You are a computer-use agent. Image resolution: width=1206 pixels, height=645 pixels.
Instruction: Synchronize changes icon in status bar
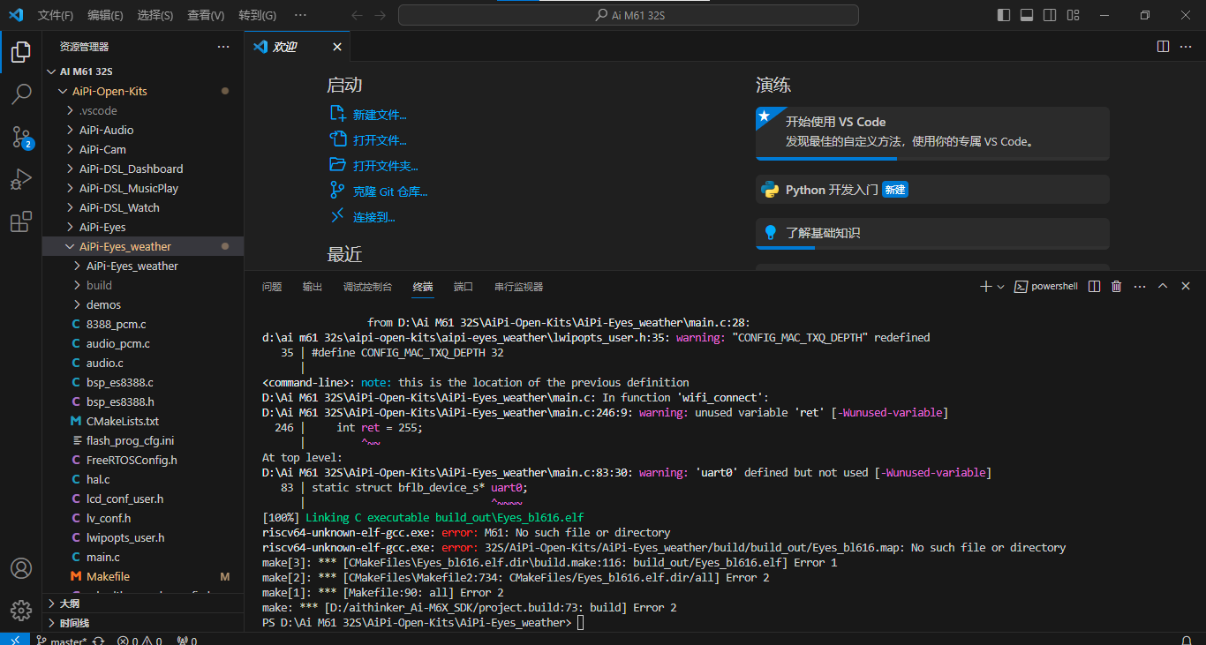click(x=98, y=641)
